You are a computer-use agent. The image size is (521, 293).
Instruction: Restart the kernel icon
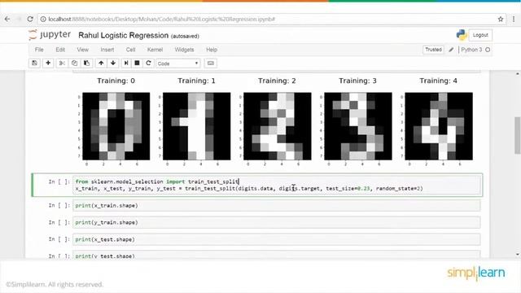click(148, 63)
